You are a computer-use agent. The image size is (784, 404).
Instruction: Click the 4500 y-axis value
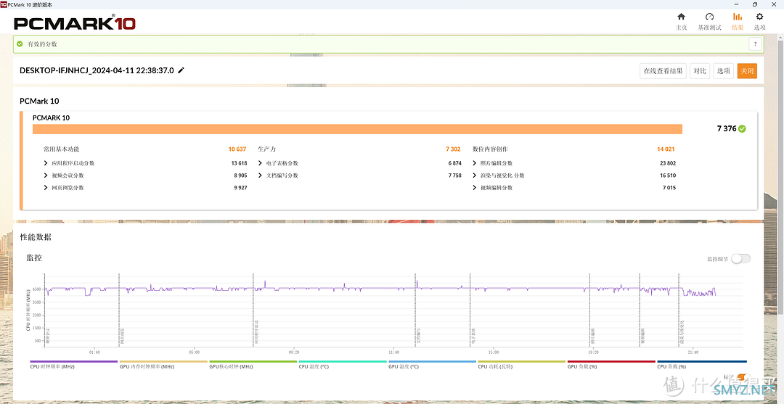tap(38, 289)
